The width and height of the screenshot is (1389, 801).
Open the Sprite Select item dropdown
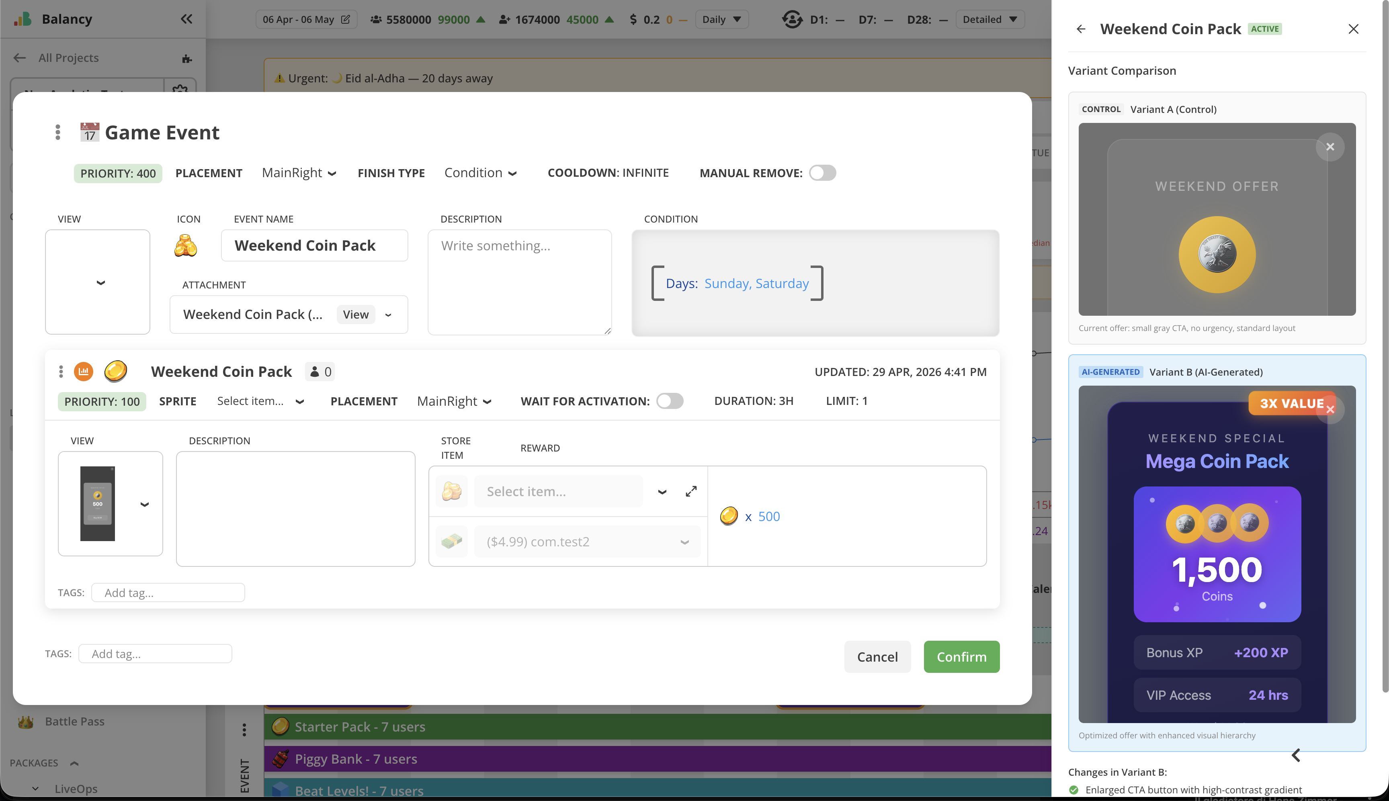(x=261, y=401)
